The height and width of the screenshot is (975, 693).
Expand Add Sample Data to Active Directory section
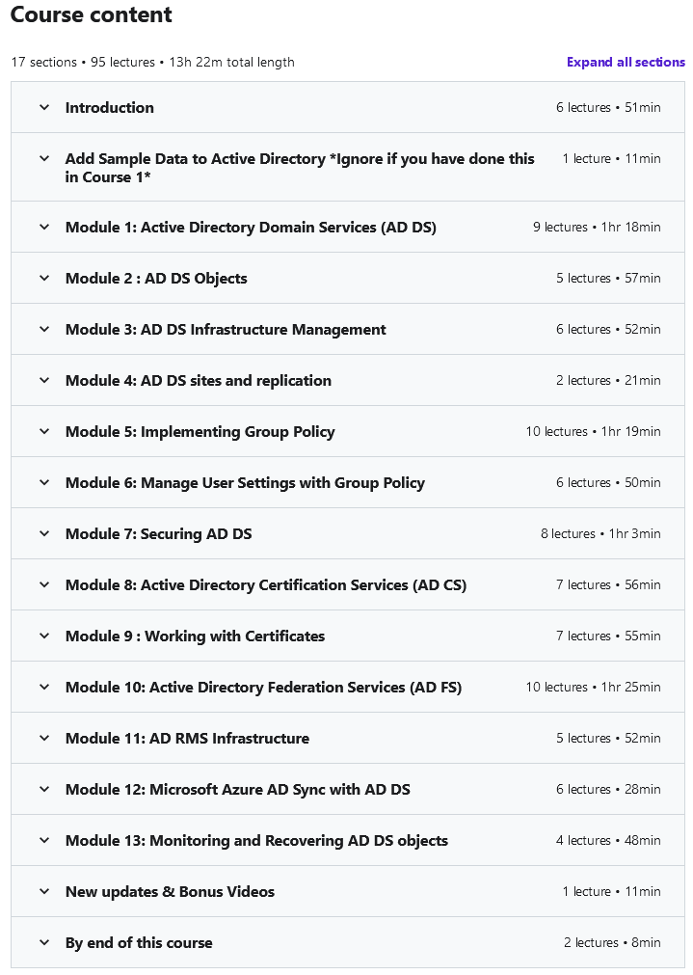tap(347, 167)
